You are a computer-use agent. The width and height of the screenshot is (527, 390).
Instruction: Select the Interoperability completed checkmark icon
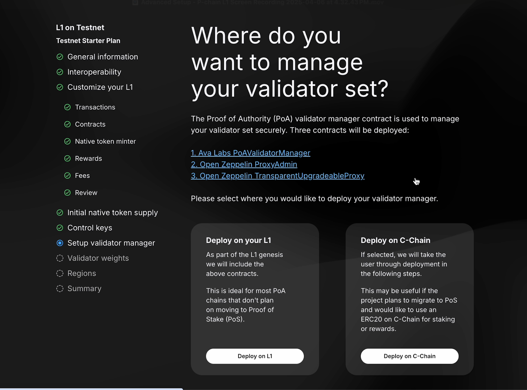[60, 72]
